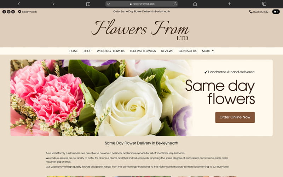The image size is (283, 177).
Task: Expand the MORE dropdown menu
Action: click(208, 51)
